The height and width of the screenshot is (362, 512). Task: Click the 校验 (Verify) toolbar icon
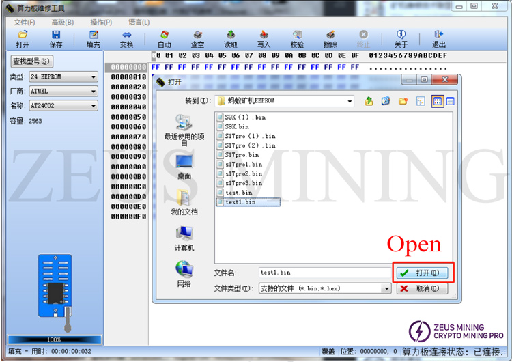coord(298,39)
